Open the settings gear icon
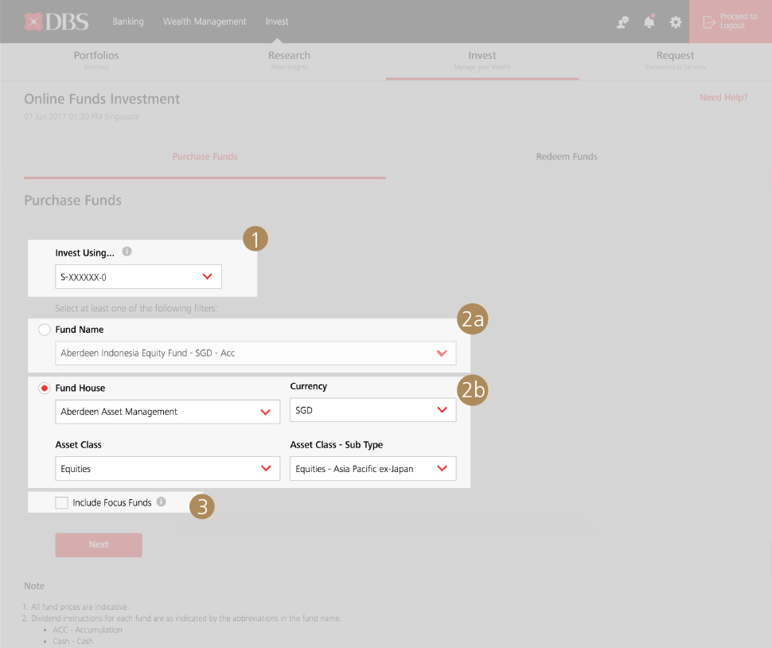Screen dimensions: 772x648 click(676, 22)
